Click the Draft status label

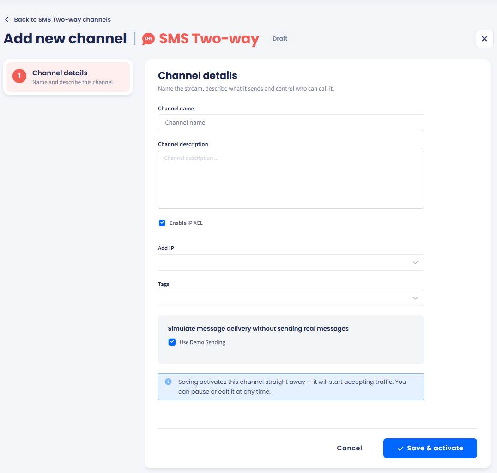click(x=280, y=39)
